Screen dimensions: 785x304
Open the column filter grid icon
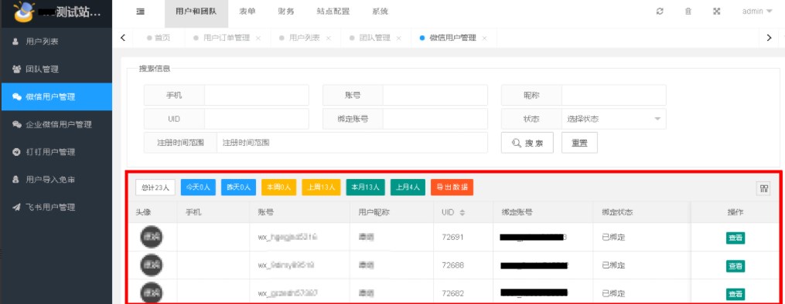point(764,188)
